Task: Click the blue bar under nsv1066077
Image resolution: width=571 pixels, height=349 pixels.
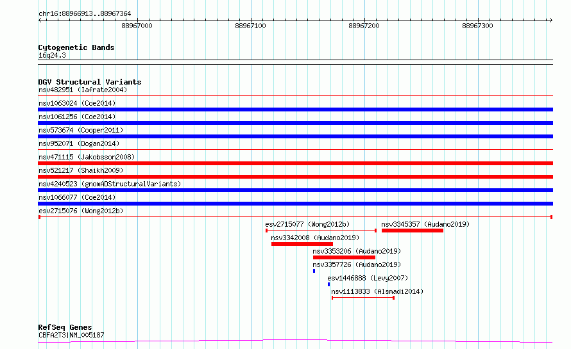Action: pyautogui.click(x=295, y=204)
